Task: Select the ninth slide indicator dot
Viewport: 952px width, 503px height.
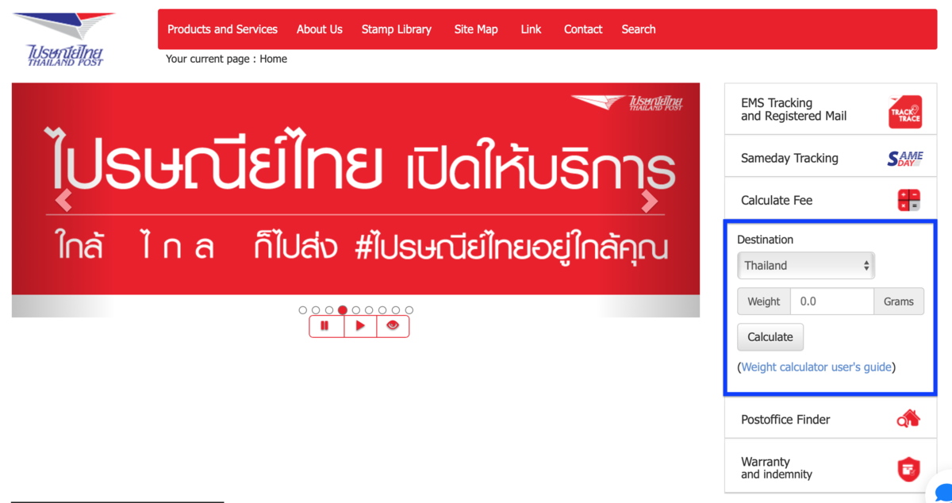Action: tap(409, 310)
